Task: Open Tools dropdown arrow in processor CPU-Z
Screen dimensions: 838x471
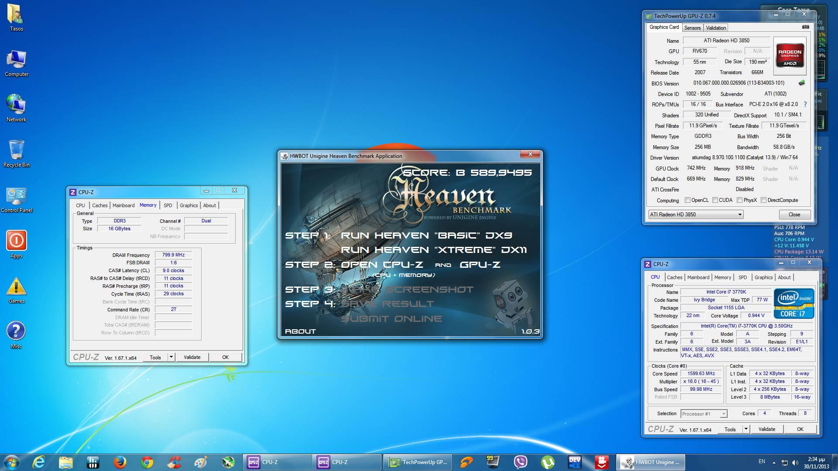Action: (x=746, y=429)
